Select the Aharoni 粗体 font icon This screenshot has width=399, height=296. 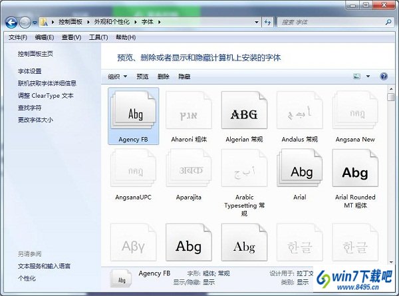[189, 110]
